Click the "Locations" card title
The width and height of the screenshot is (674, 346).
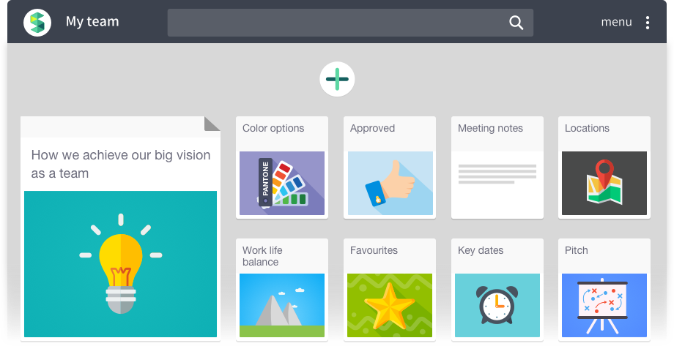click(x=587, y=128)
